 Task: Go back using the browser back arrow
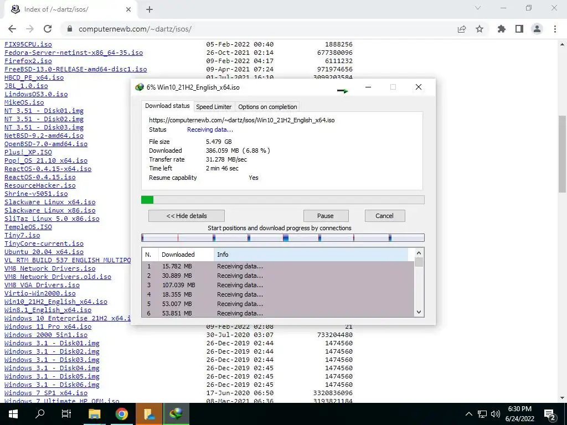(12, 29)
